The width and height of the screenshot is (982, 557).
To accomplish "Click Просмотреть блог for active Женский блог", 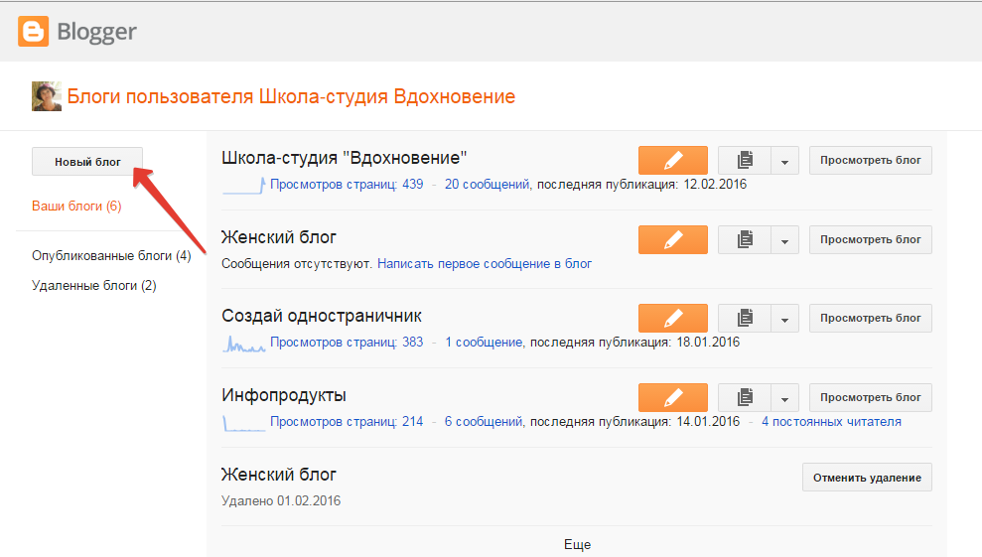I will pos(871,240).
